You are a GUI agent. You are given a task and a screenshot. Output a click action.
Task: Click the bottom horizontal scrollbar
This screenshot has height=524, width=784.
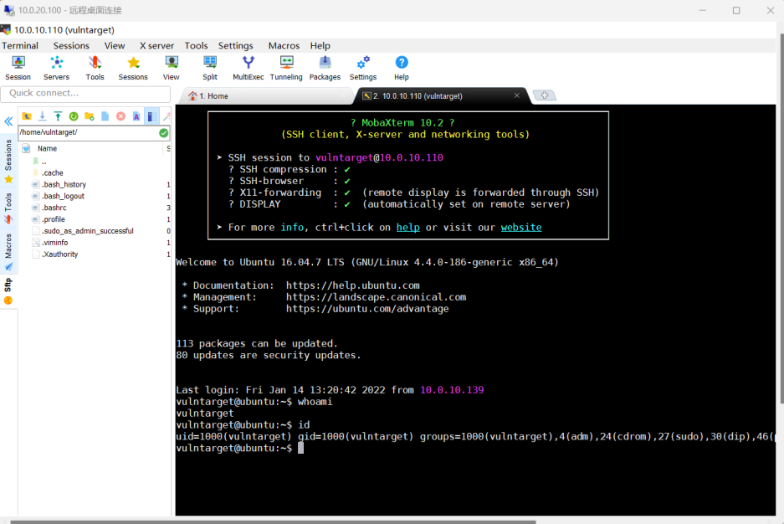[x=272, y=521]
